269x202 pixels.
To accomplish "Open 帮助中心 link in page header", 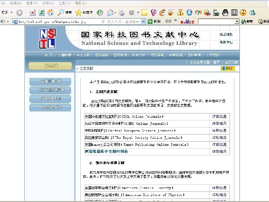I will coord(226,42).
